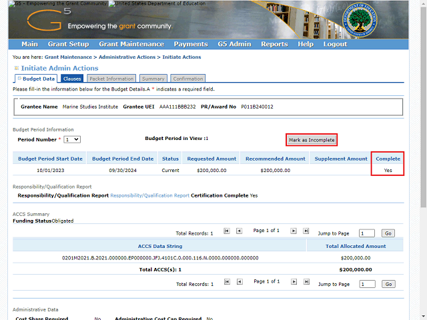427x320 pixels.
Task: Click the upper Jump to Page input field
Action: [x=367, y=233]
